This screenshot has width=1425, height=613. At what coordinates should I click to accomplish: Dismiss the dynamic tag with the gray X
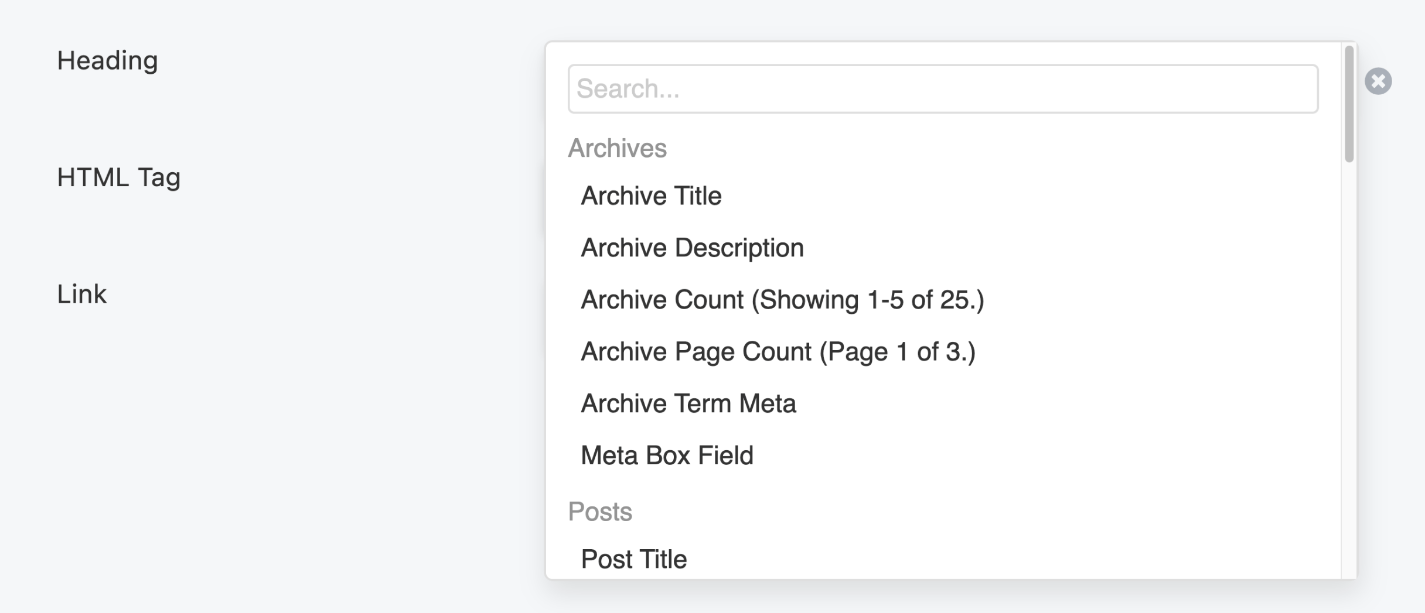coord(1378,81)
